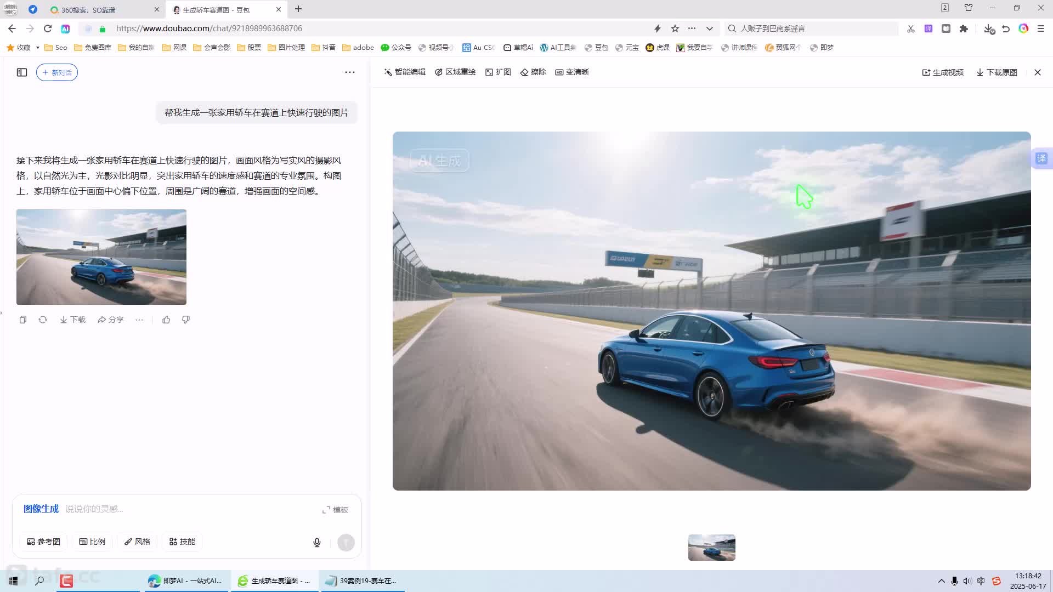Toggle the thumbs down dislike button
The width and height of the screenshot is (1053, 592).
186,320
